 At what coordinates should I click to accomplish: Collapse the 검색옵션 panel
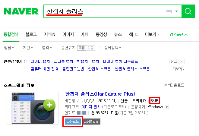pyautogui.click(x=179, y=34)
